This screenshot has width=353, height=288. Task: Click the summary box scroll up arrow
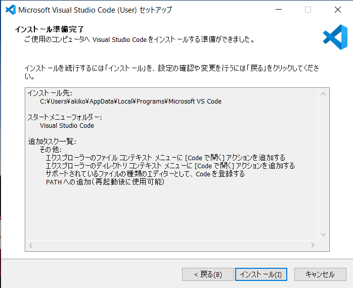tap(325, 93)
